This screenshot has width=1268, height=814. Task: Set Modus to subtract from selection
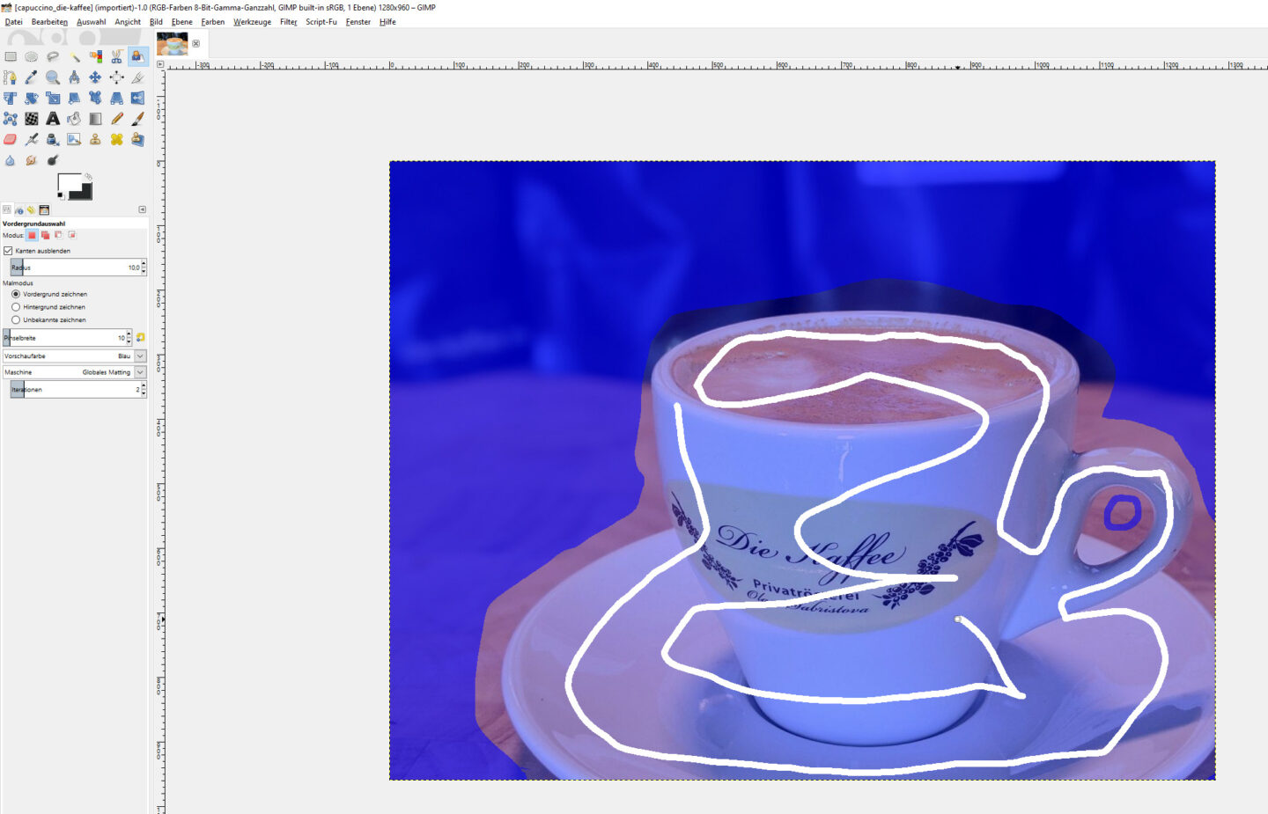click(58, 235)
